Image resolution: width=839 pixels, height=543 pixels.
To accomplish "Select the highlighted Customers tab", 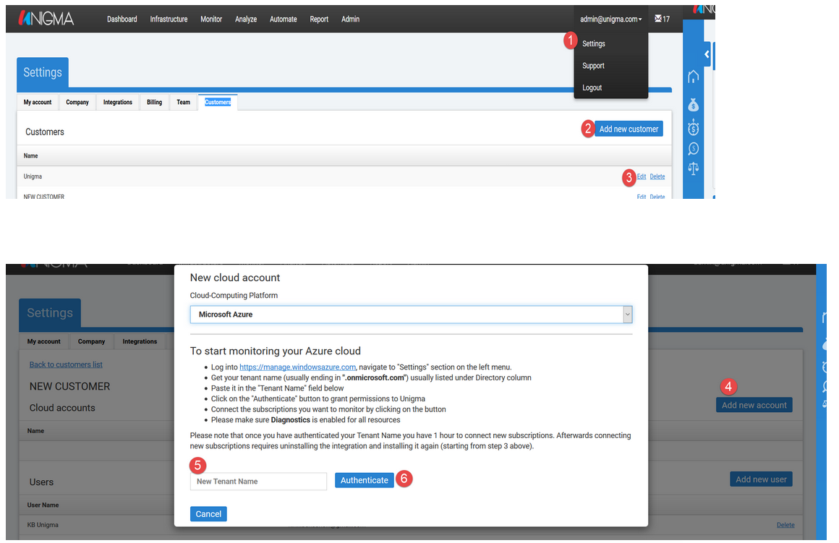I will click(x=218, y=102).
